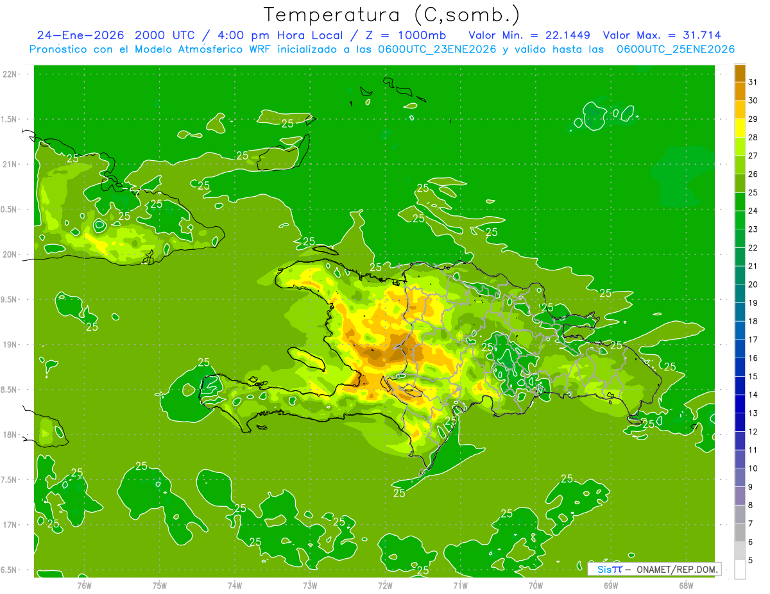This screenshot has height=594, width=770.
Task: Click the legend value "31"
Action: 753,81
